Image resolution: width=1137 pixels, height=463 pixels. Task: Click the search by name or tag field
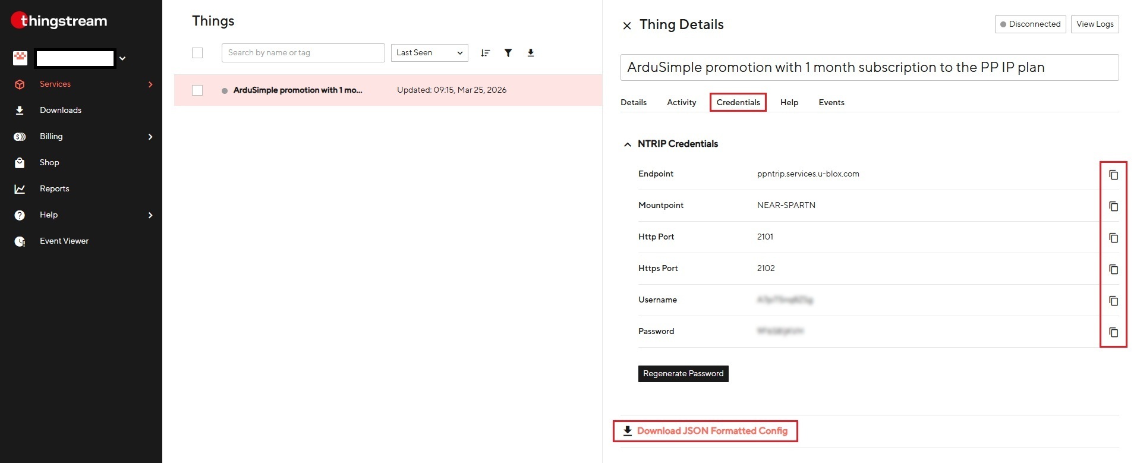(303, 53)
